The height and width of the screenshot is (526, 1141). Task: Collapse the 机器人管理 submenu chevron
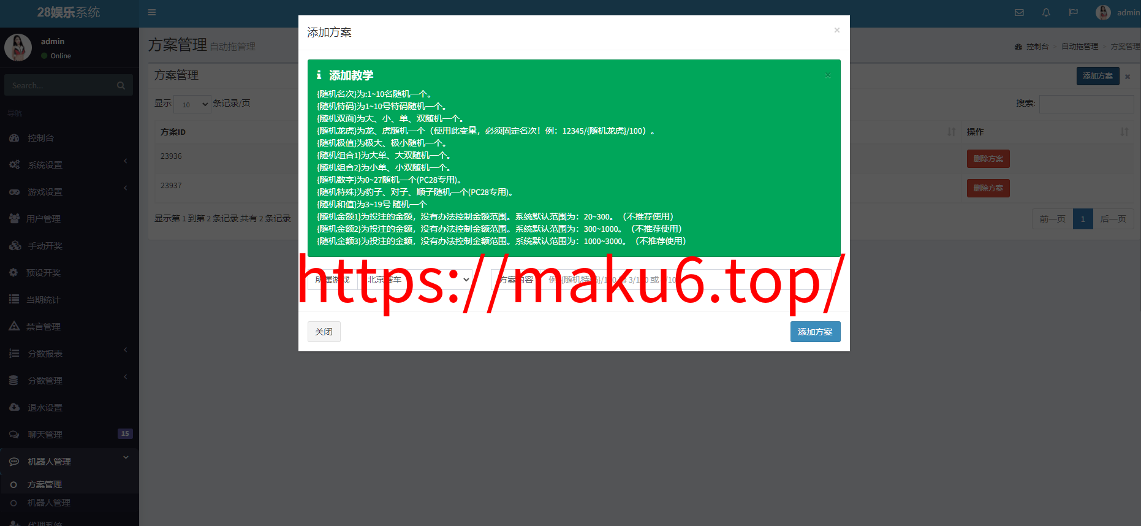(x=126, y=457)
